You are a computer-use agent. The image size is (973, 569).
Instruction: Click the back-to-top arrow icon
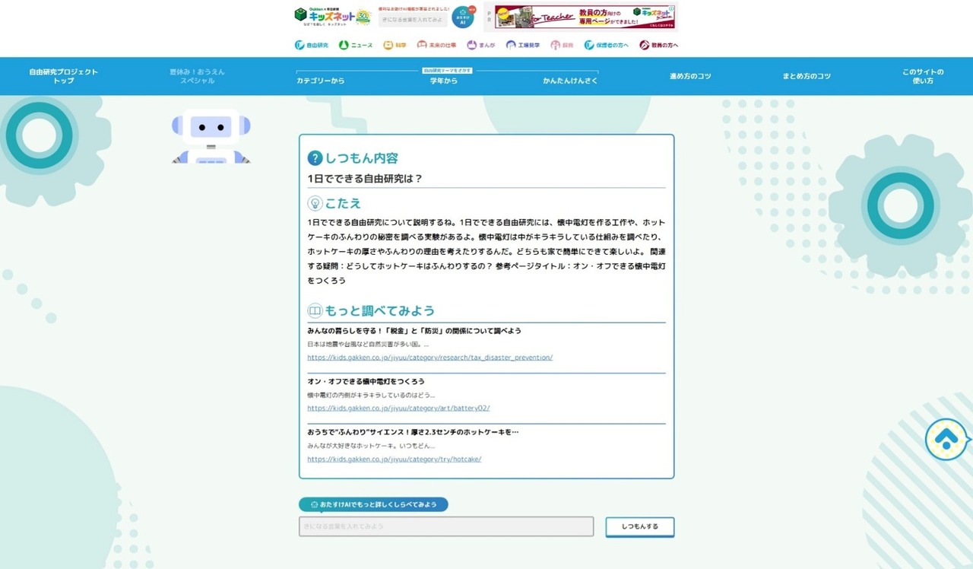click(946, 440)
